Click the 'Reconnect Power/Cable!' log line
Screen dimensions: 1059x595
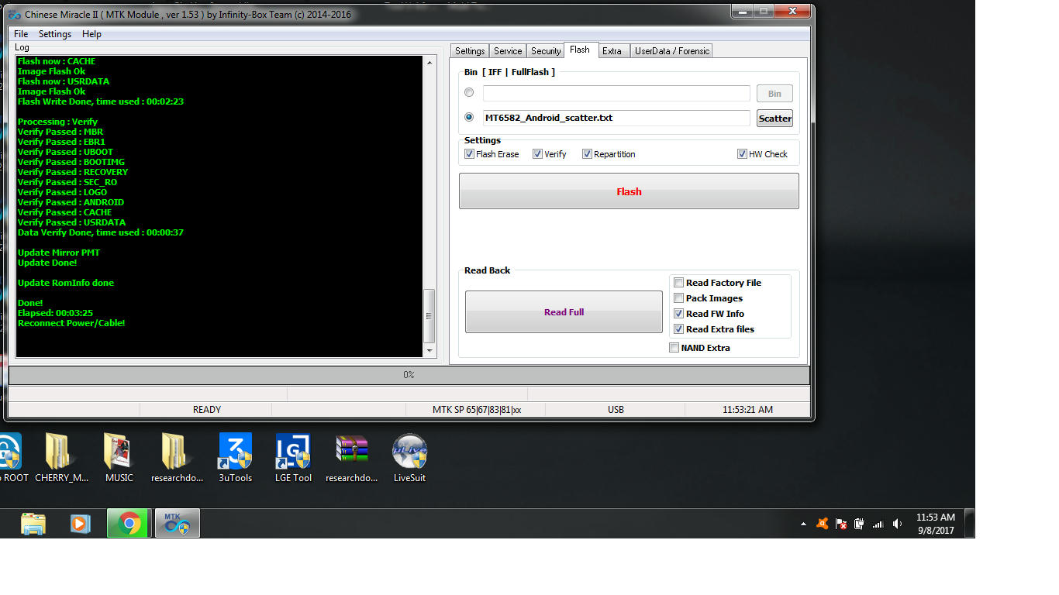pos(71,323)
